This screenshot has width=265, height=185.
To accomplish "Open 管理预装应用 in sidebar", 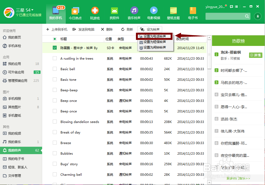I will pos(21,81).
